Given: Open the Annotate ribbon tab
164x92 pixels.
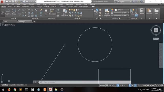Looking at the screenshot, I should click(17, 7).
